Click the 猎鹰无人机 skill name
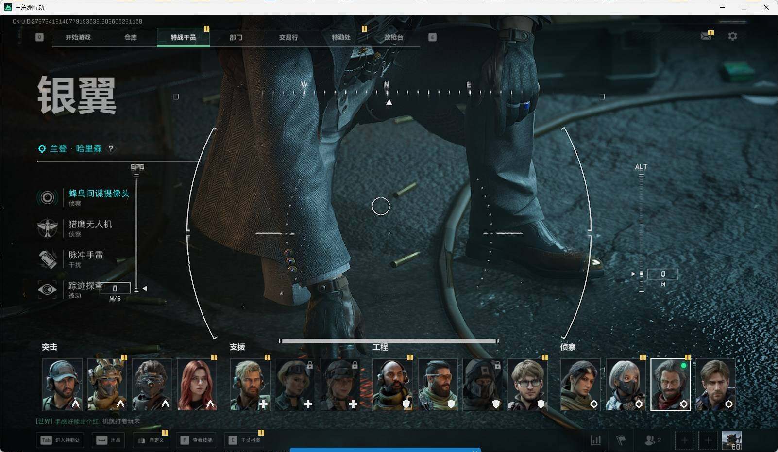Viewport: 778px width, 452px height. (90, 224)
